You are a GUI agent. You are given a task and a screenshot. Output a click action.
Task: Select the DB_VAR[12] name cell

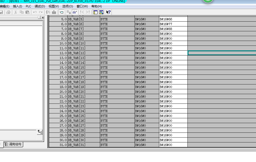pos(84,53)
